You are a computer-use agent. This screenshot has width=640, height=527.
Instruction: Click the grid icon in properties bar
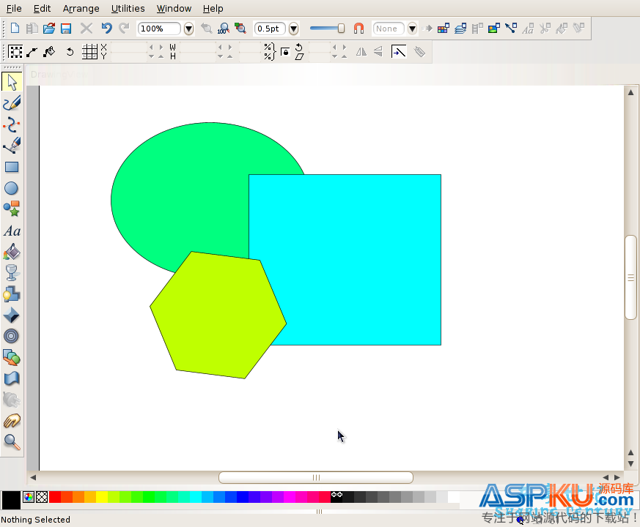pyautogui.click(x=89, y=52)
